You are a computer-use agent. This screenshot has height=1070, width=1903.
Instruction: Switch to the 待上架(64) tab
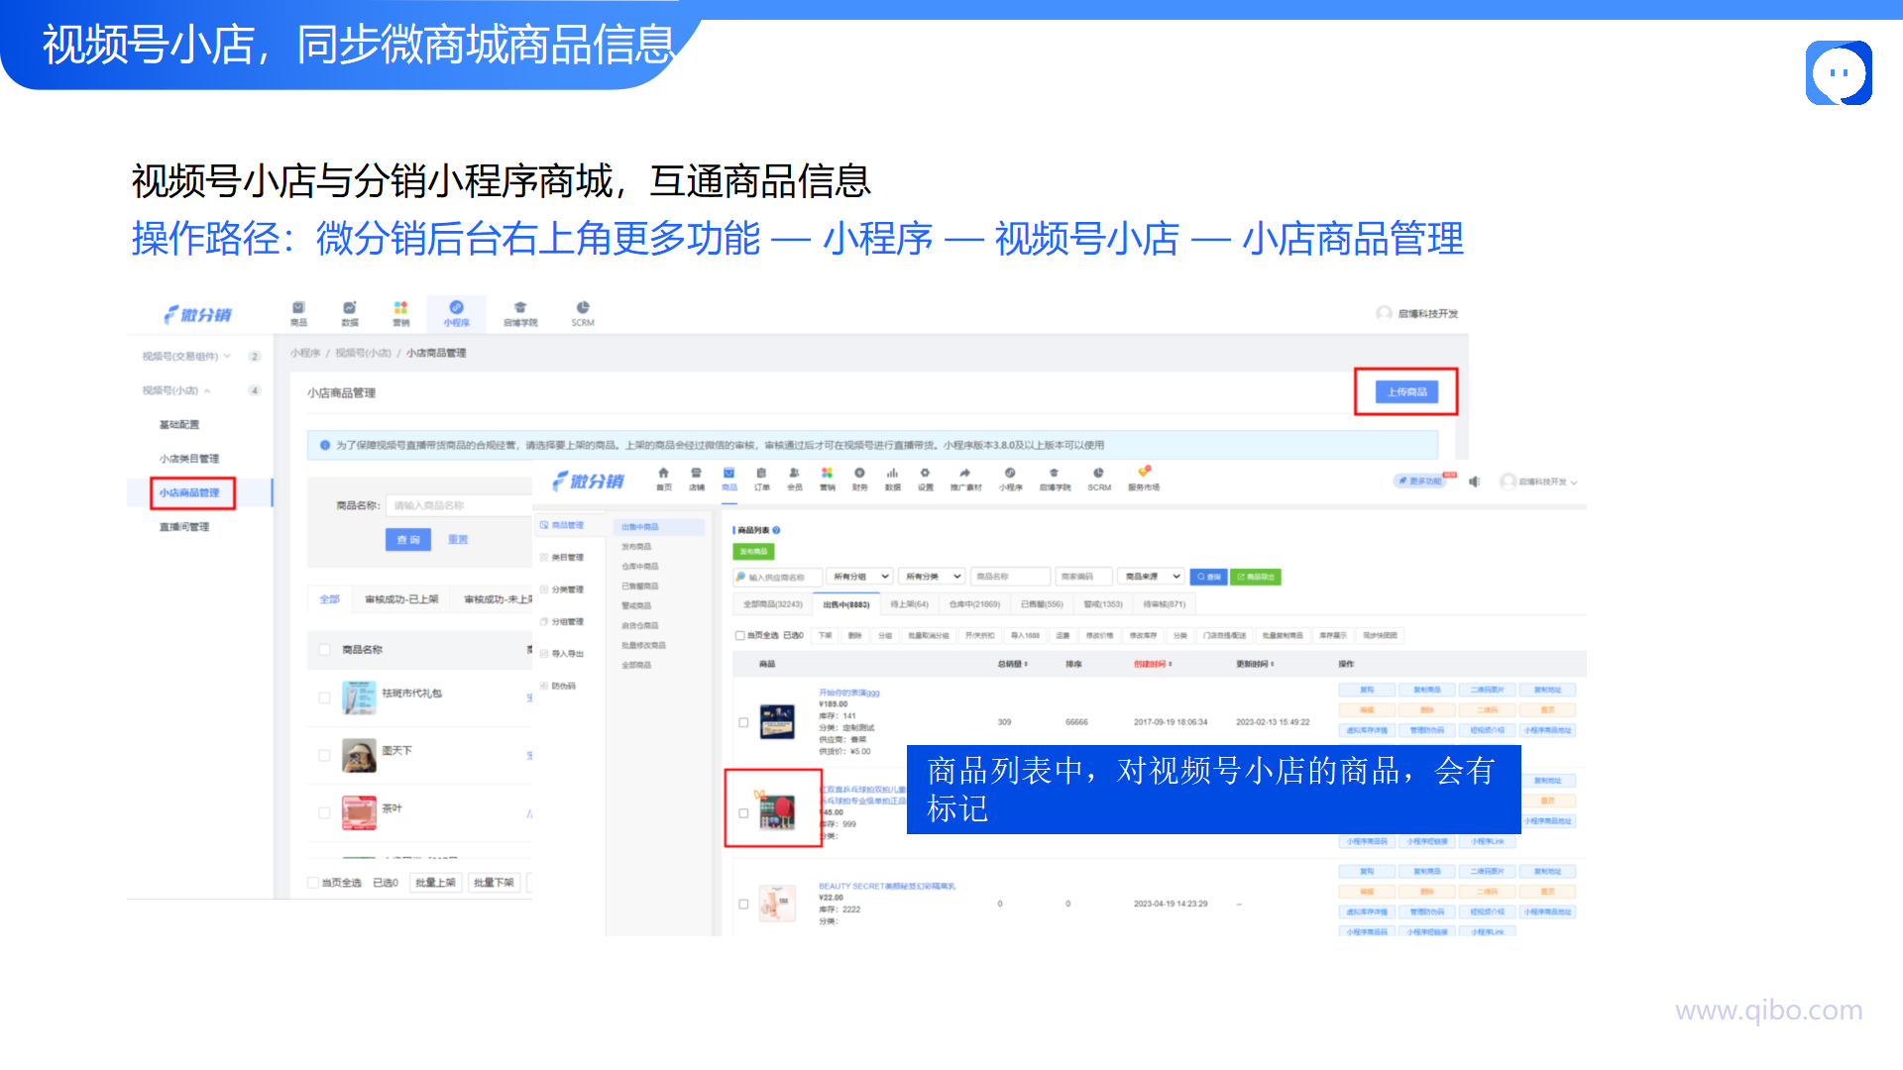point(909,604)
